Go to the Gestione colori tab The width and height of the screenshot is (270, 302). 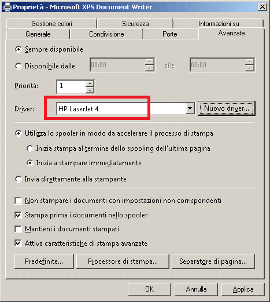click(51, 24)
